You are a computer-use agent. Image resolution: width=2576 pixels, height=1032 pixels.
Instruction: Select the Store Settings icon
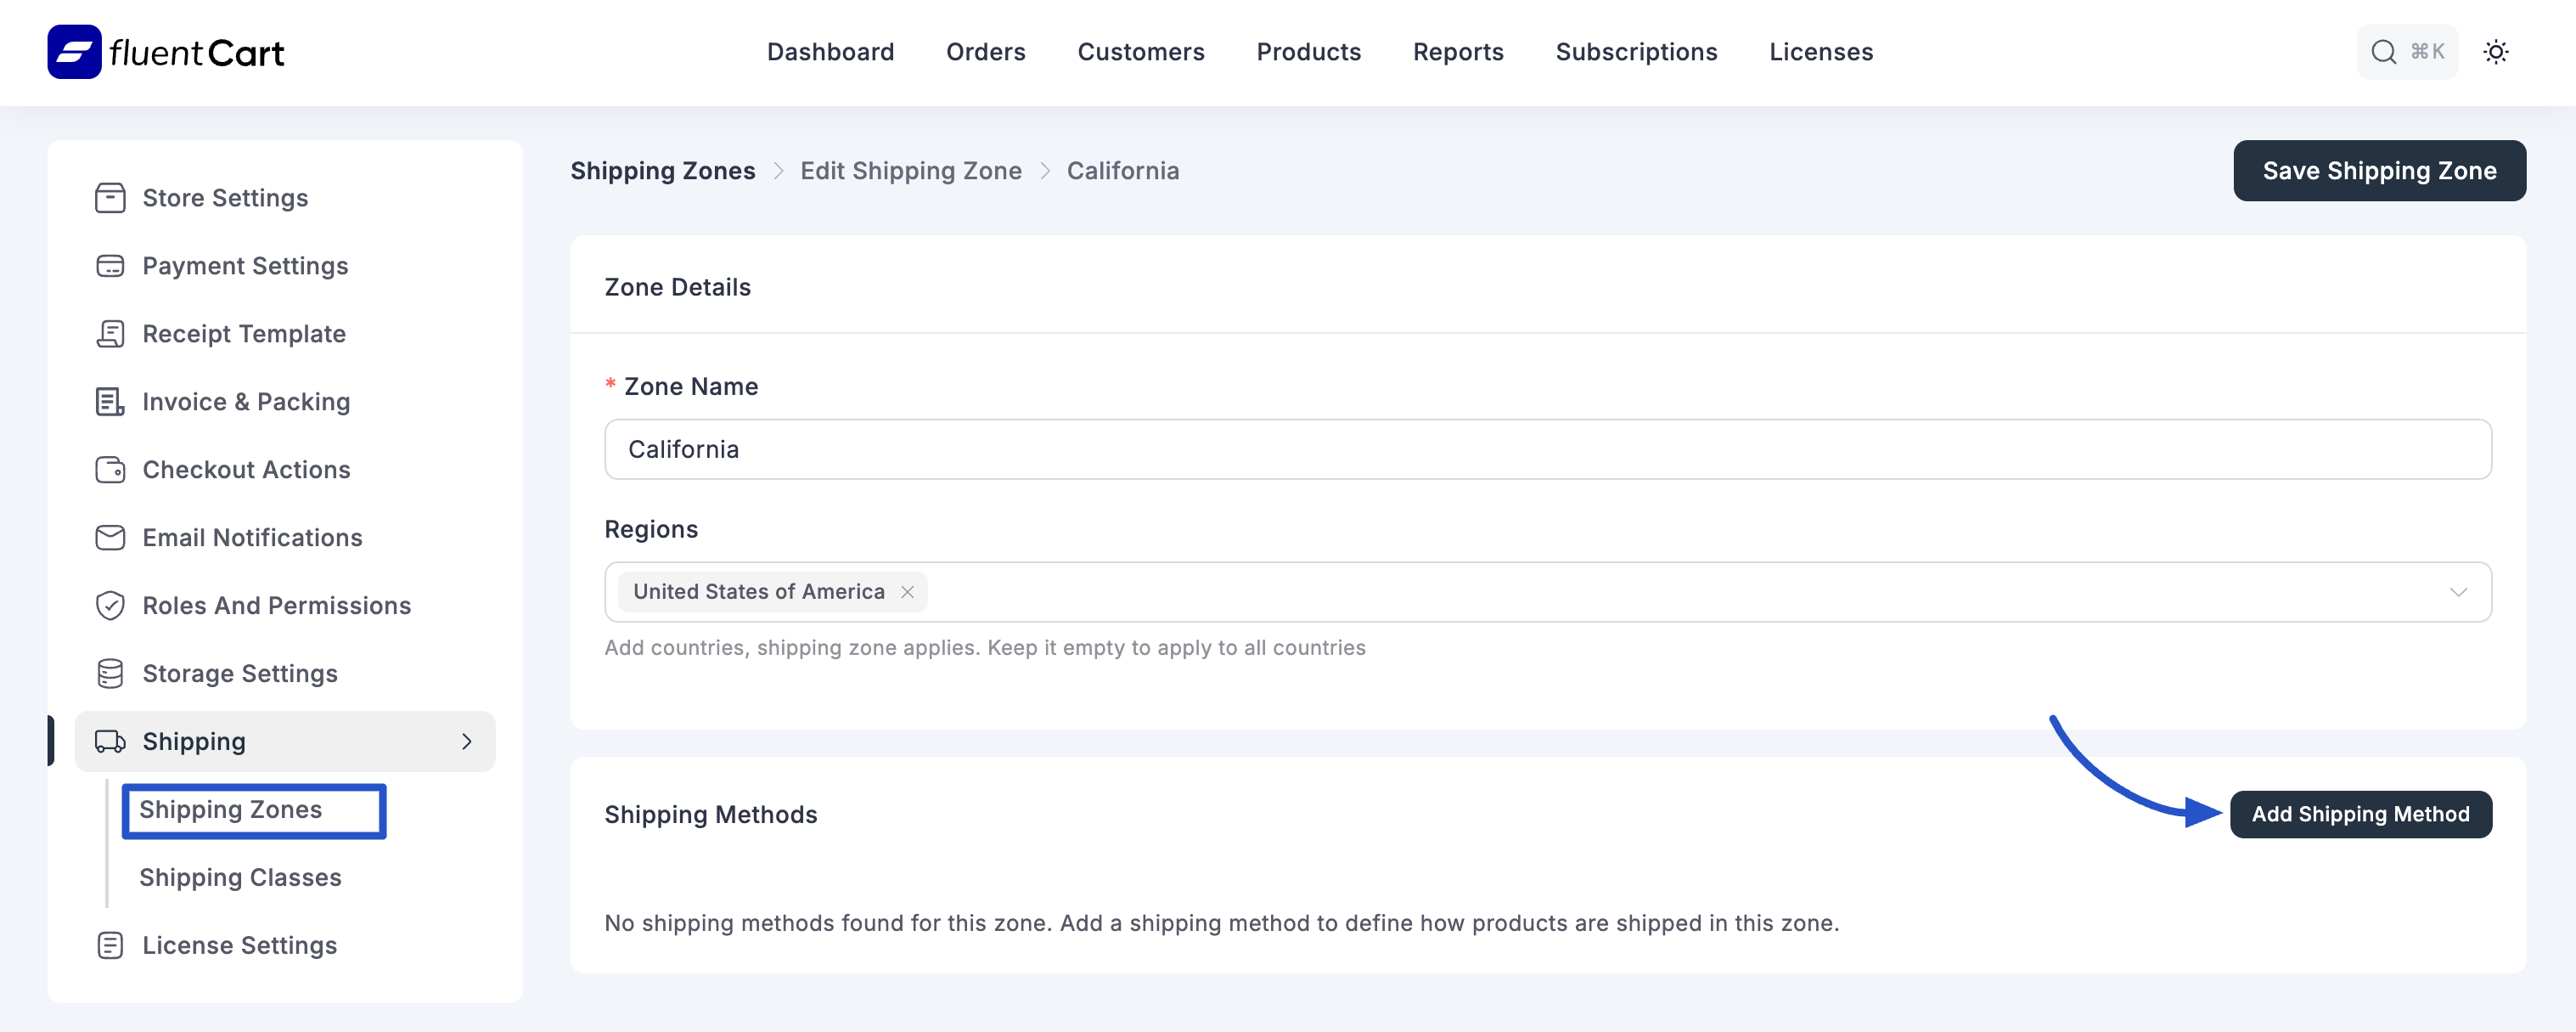pyautogui.click(x=110, y=197)
